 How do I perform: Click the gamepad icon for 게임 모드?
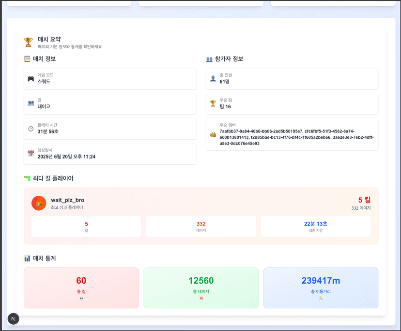pos(31,79)
